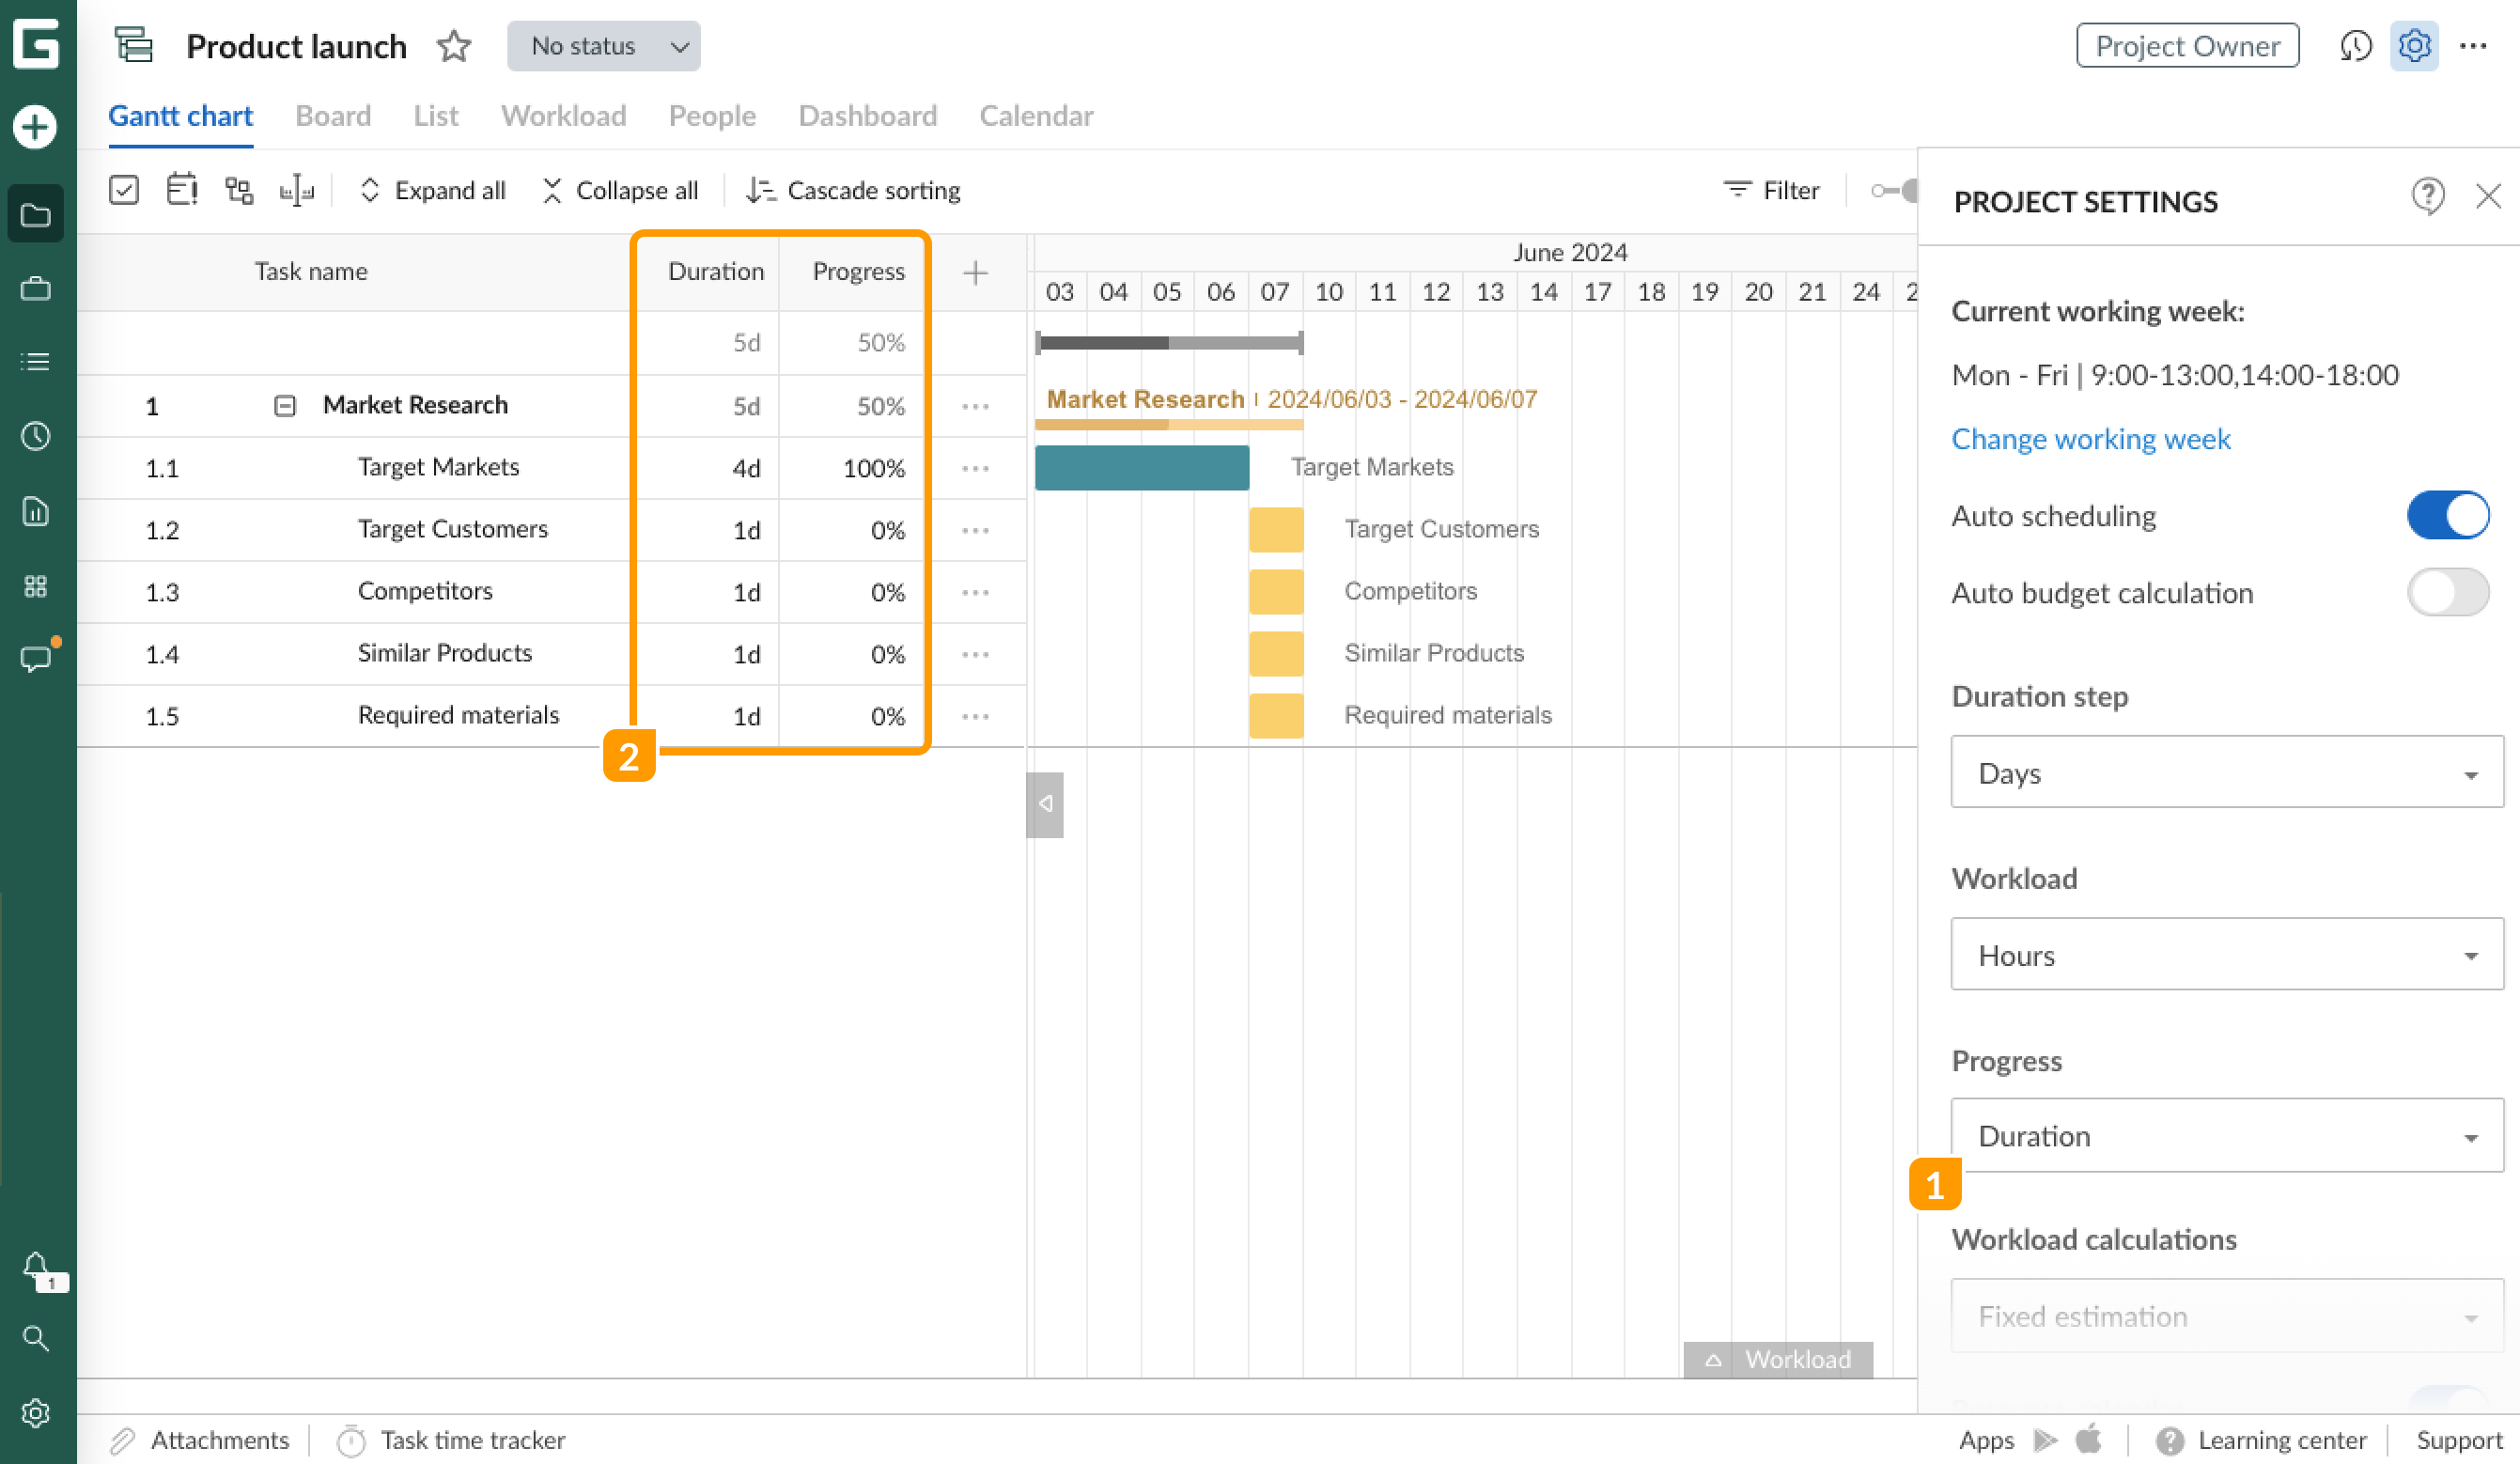Screen dimensions: 2520x1464
Task: Open the Duration step Days dropdown
Action: point(2226,772)
